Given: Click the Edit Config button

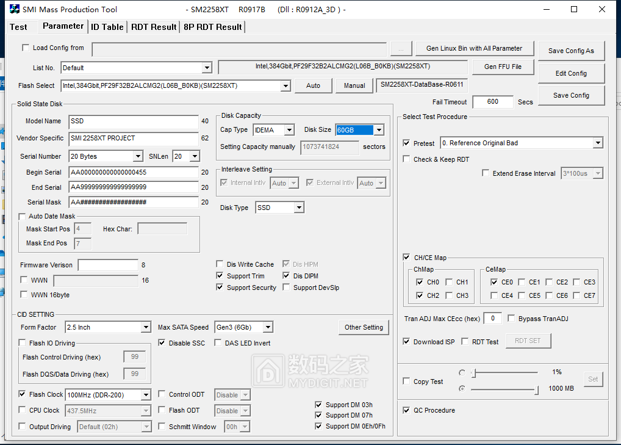Looking at the screenshot, I should click(571, 73).
